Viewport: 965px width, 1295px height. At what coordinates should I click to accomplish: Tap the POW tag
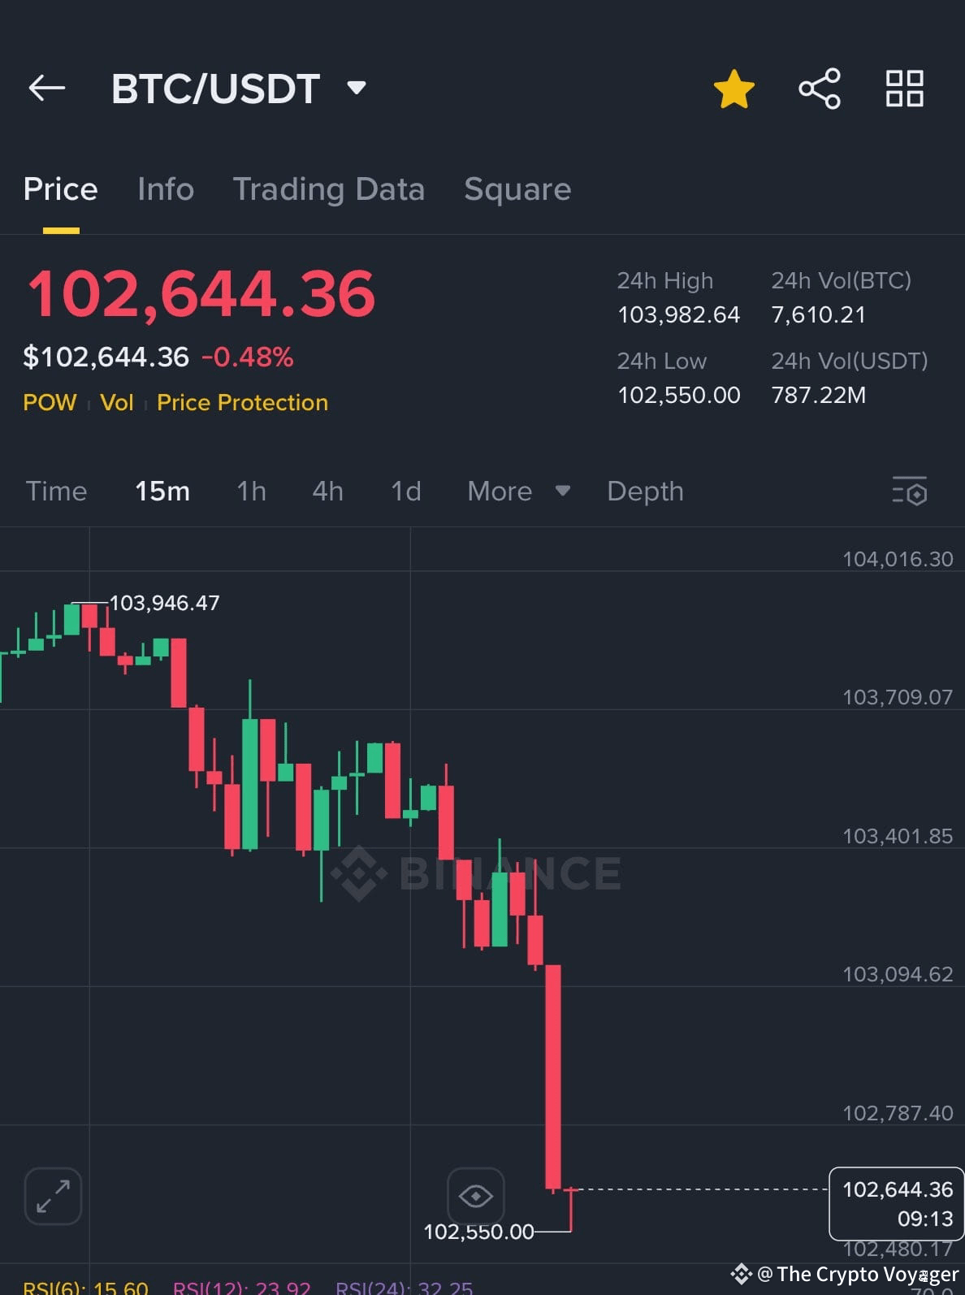[50, 402]
